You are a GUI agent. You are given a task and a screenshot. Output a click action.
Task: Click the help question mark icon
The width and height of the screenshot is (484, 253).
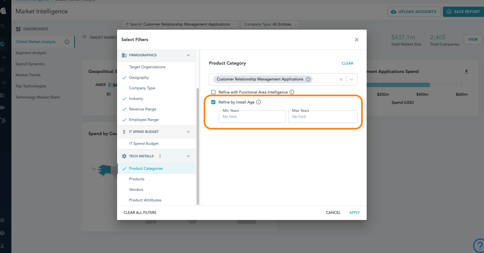479,245
